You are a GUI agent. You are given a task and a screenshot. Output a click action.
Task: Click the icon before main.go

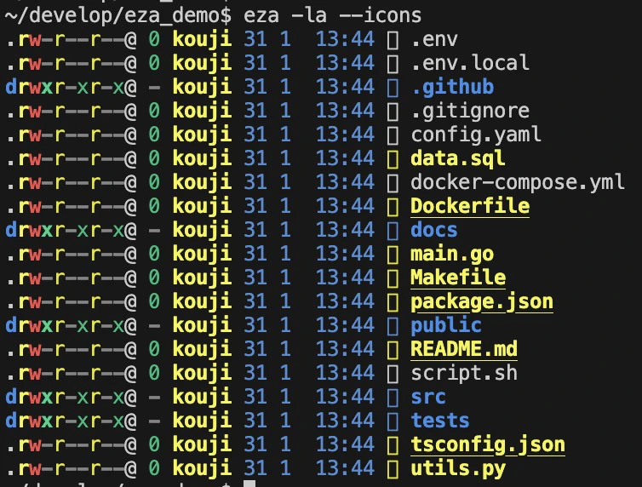point(393,255)
